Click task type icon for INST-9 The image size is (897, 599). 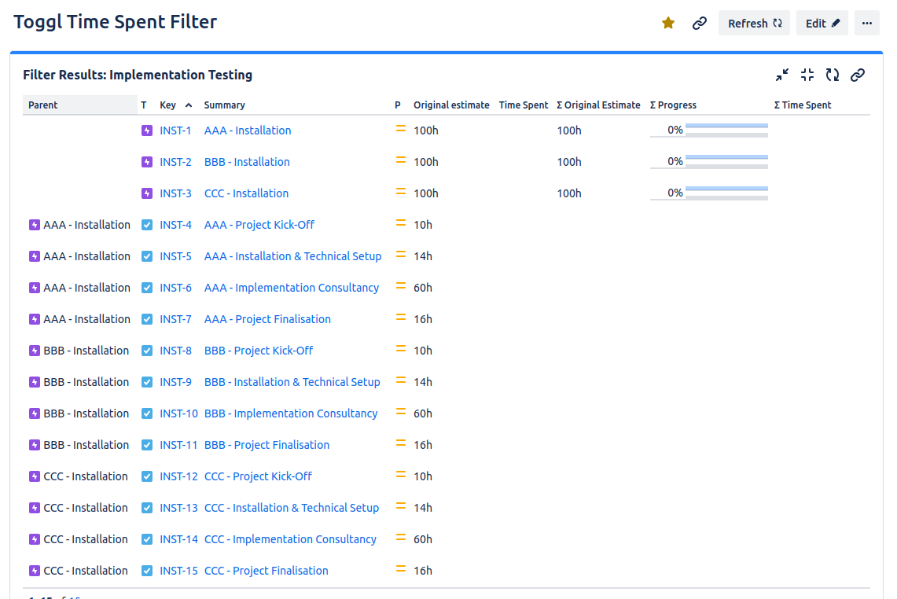click(147, 382)
